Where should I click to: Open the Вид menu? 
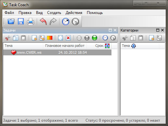pyautogui.click(x=39, y=13)
